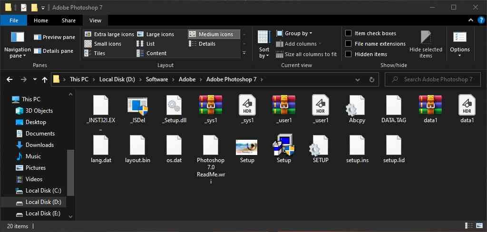Click the navigation pane scrollbar thumb
This screenshot has height=232, width=487.
(70, 173)
